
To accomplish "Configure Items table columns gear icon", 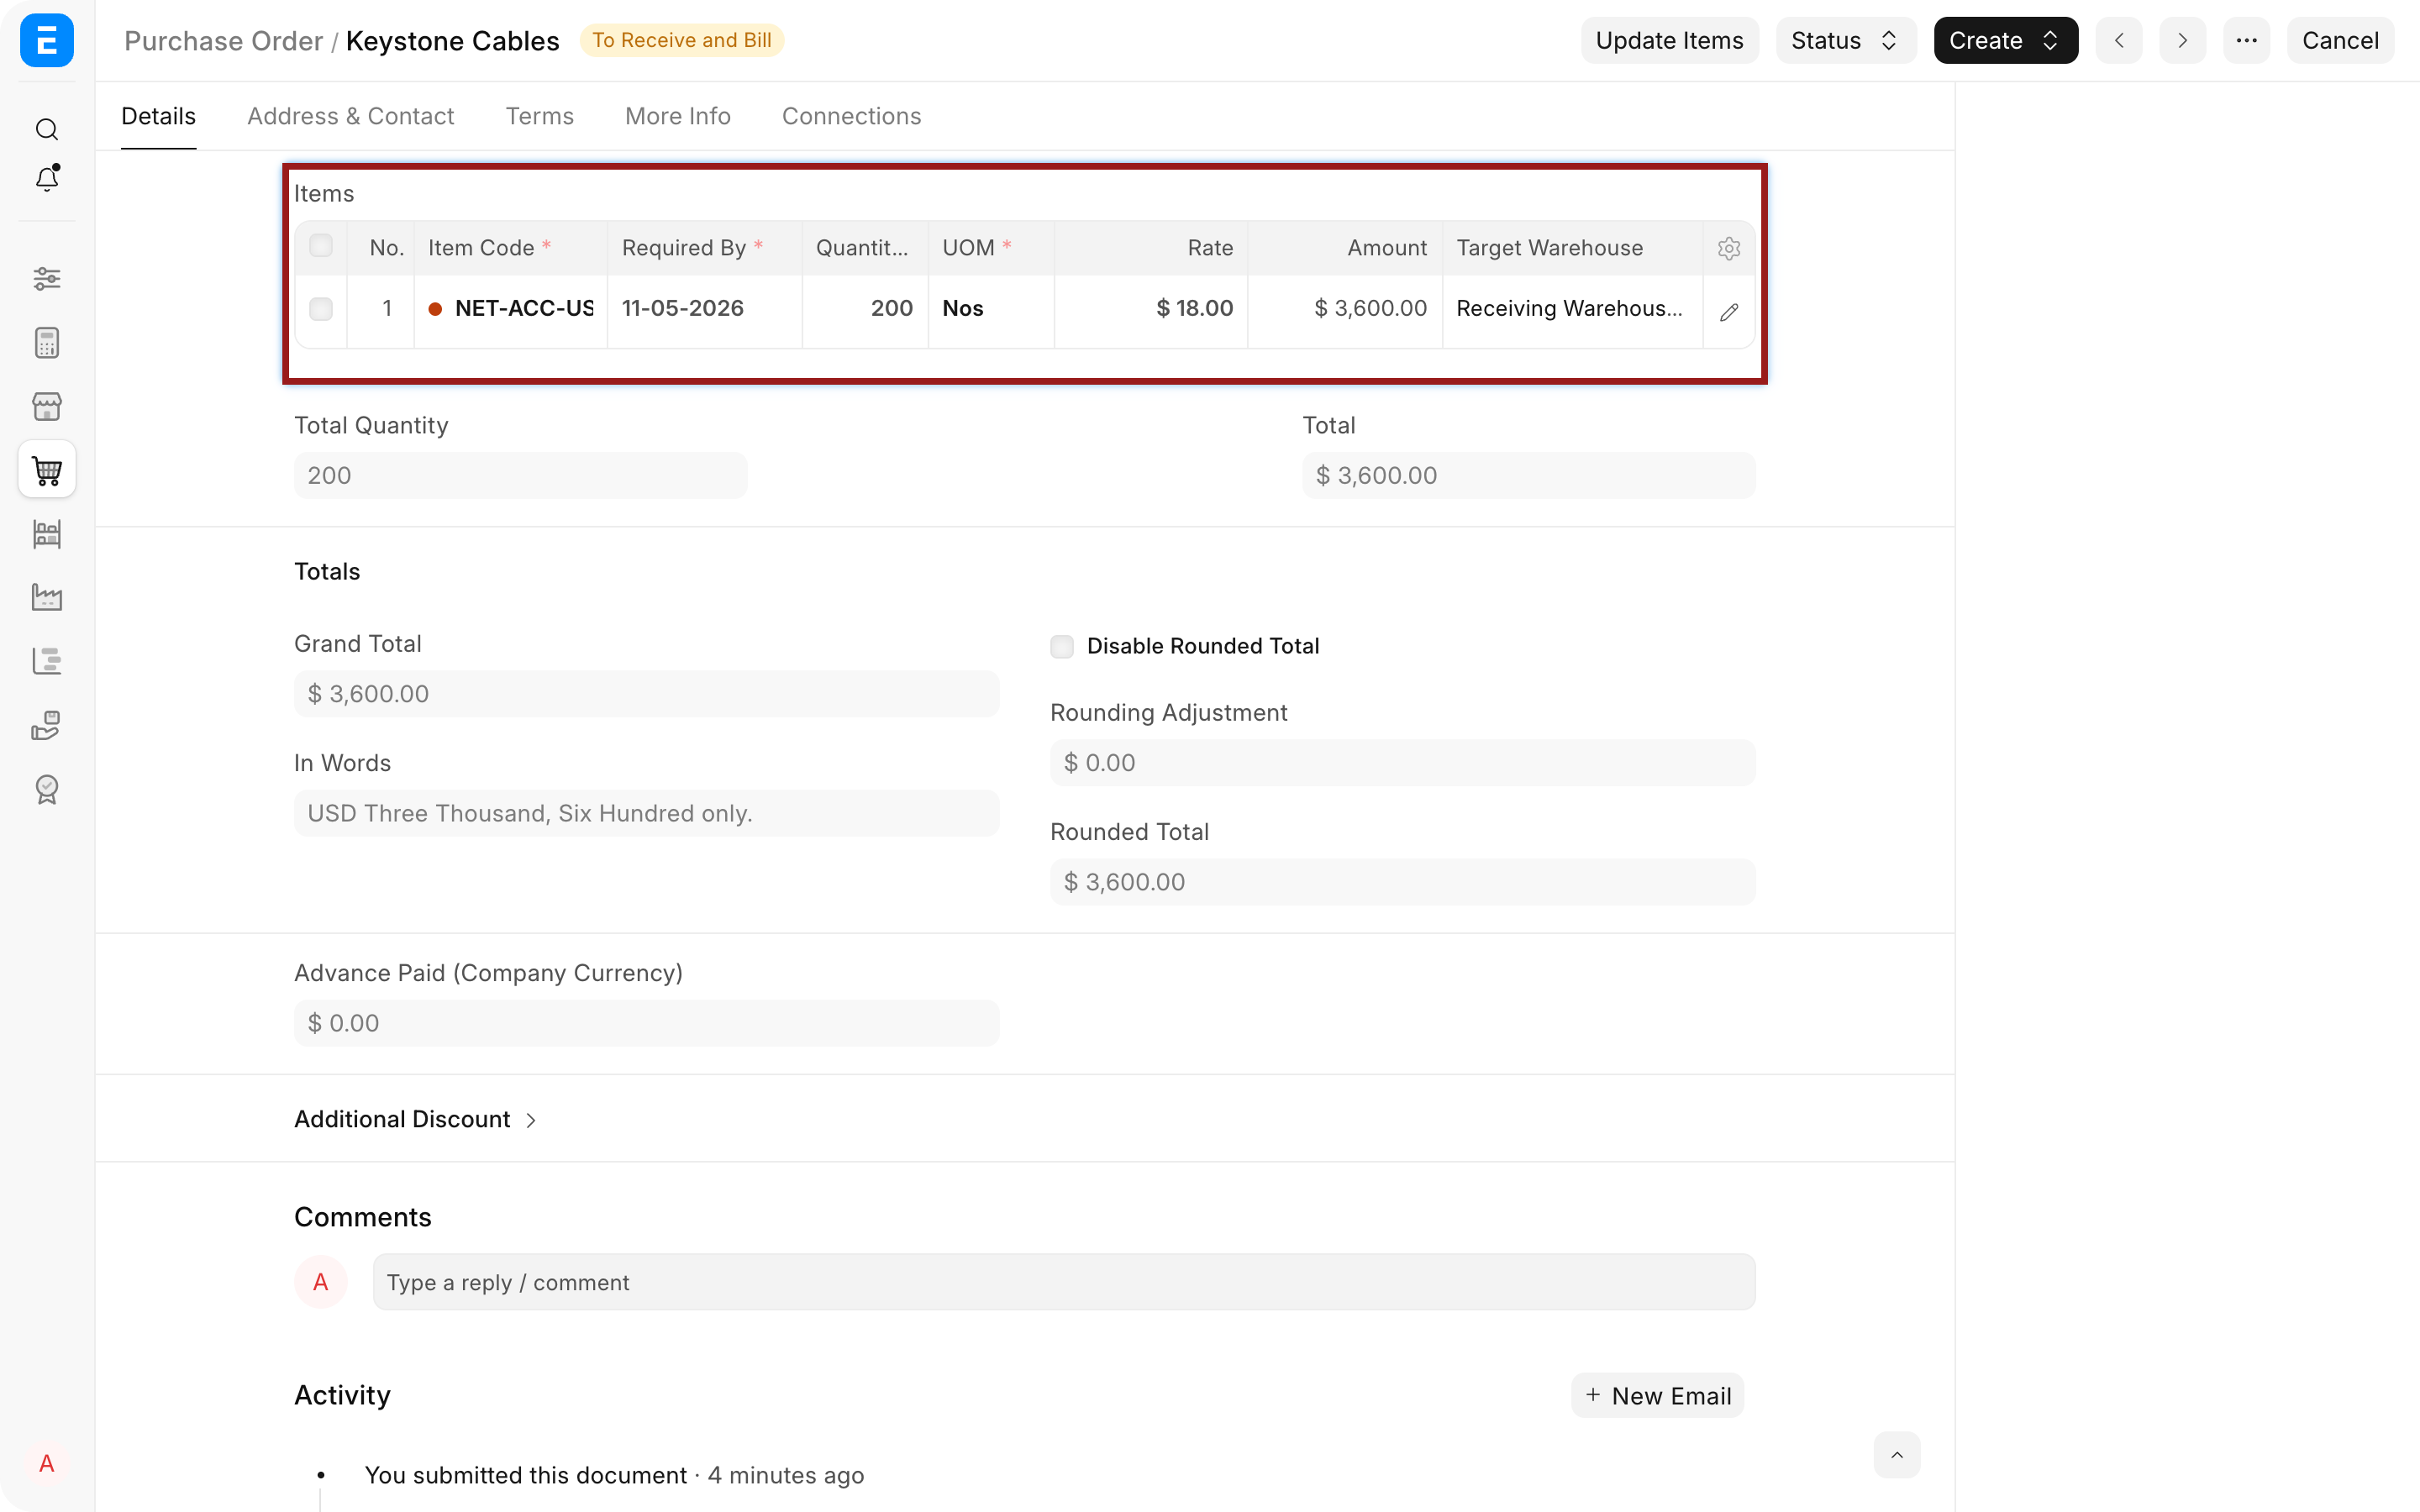I will [x=1729, y=248].
